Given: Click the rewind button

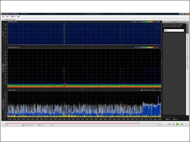Looking at the screenshot, I should coord(169,124).
